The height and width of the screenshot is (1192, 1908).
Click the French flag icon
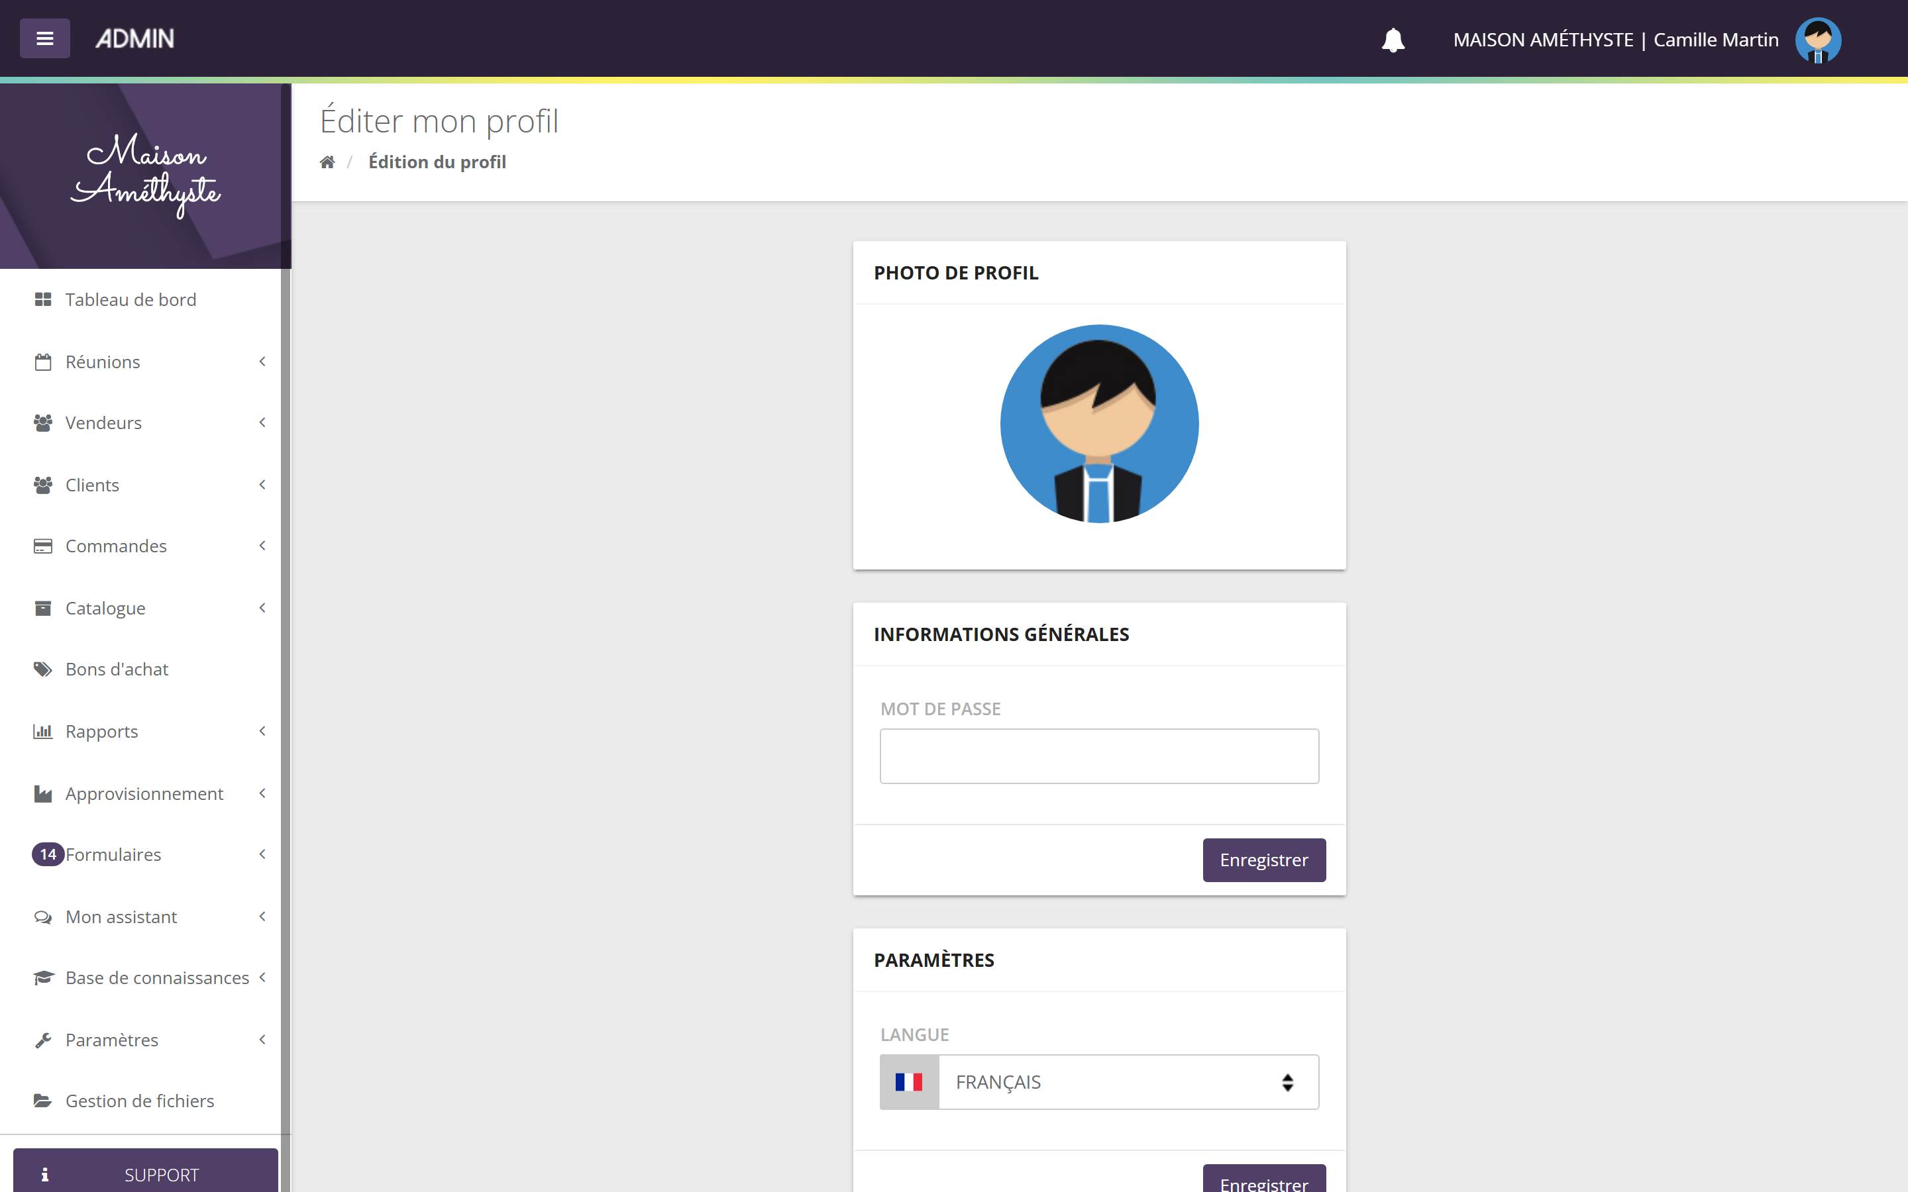908,1083
